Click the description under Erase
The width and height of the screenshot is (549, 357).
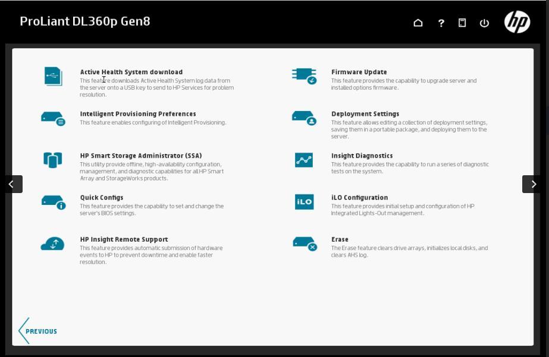tap(409, 251)
